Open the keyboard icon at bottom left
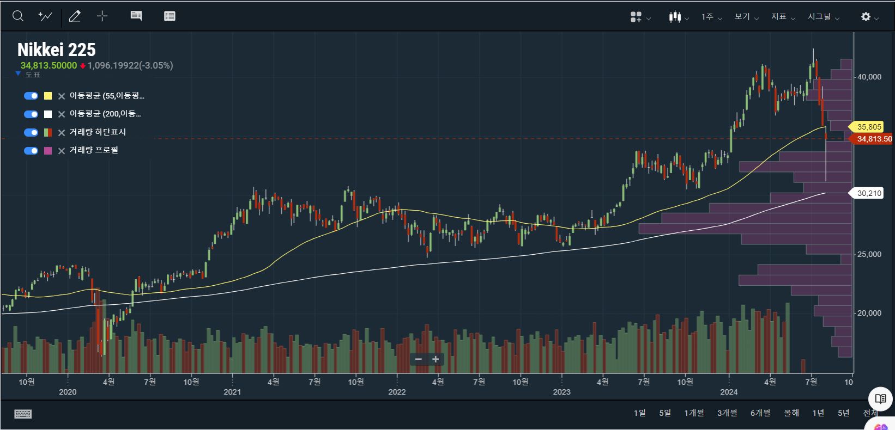Image resolution: width=895 pixels, height=430 pixels. (23, 414)
